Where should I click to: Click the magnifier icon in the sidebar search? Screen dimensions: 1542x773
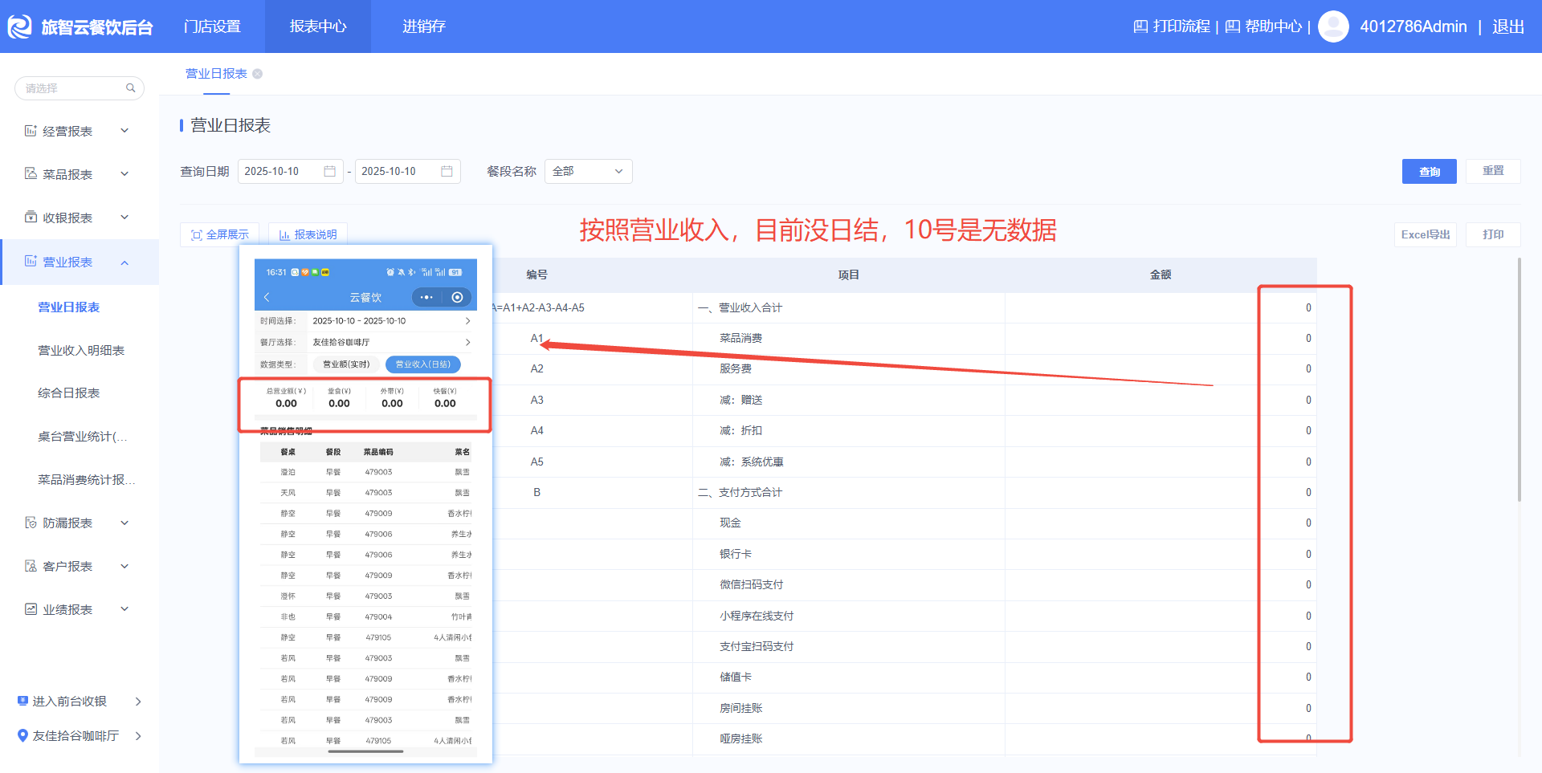pyautogui.click(x=131, y=88)
